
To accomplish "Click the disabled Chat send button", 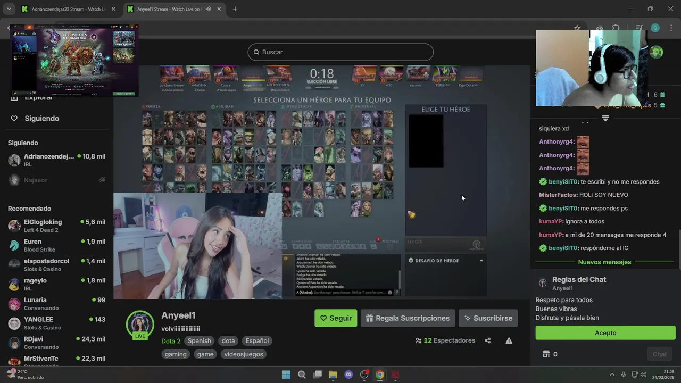I will [660, 354].
